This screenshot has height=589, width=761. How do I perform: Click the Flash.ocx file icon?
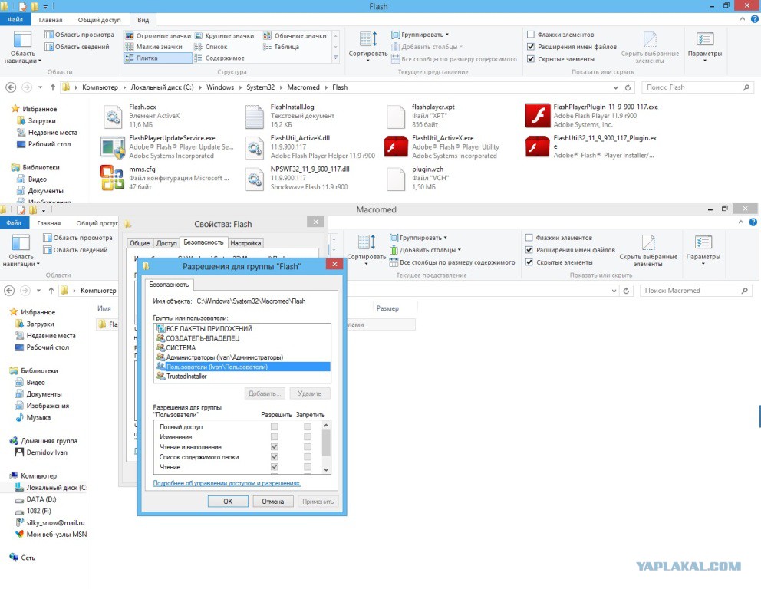point(114,116)
